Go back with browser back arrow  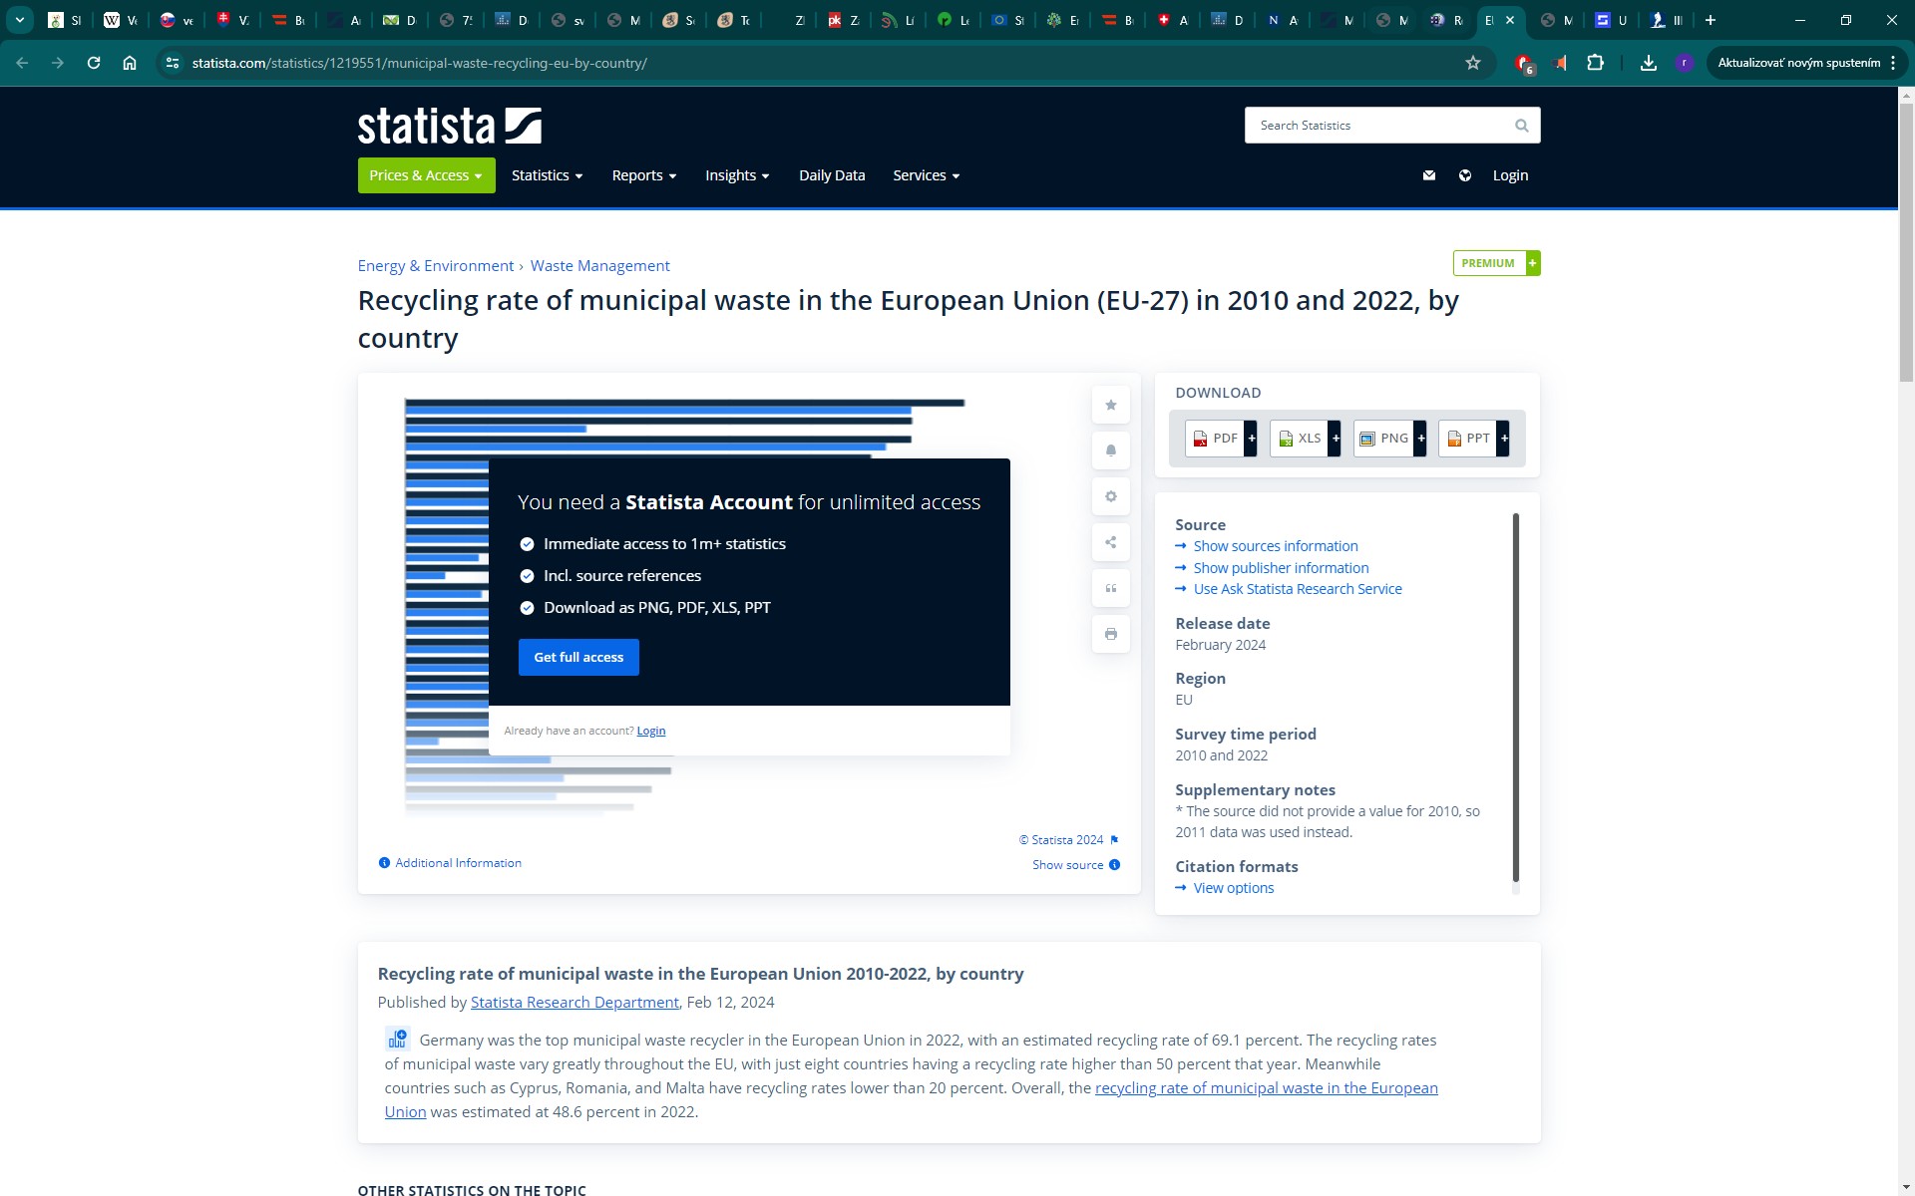pos(22,63)
